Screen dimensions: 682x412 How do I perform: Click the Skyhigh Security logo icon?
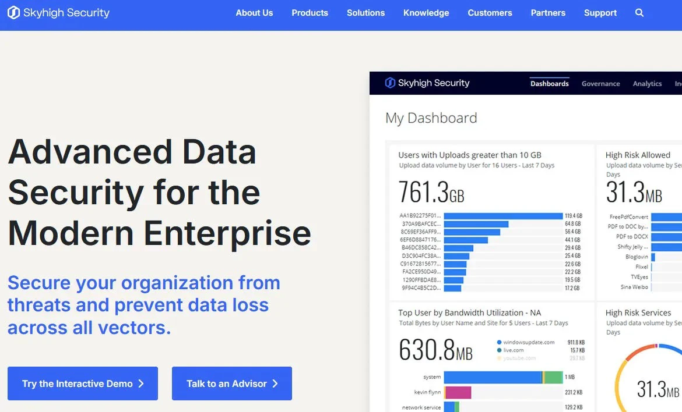13,12
